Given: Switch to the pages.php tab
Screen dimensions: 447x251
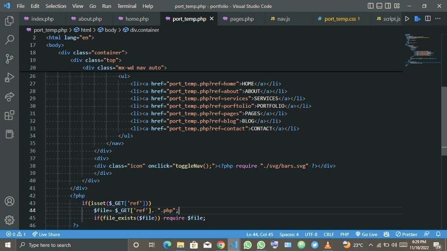Looking at the screenshot, I should point(241,19).
